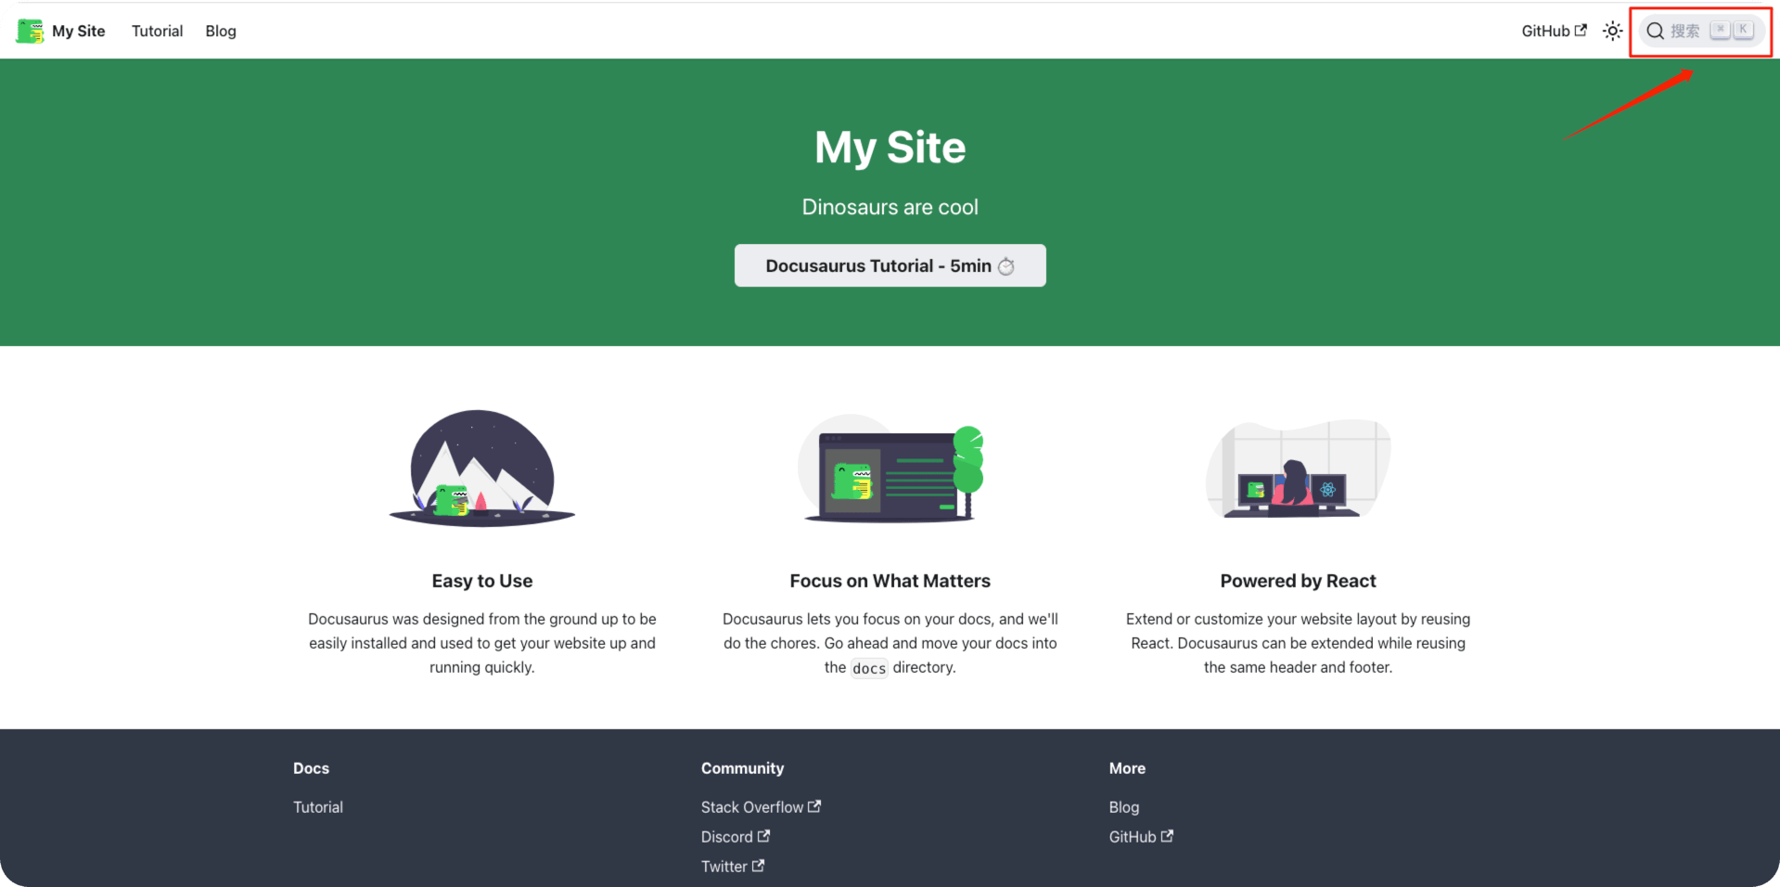Screen dimensions: 1780x887
Task: Click the Focus on What Matters illustration
Action: pyautogui.click(x=890, y=469)
